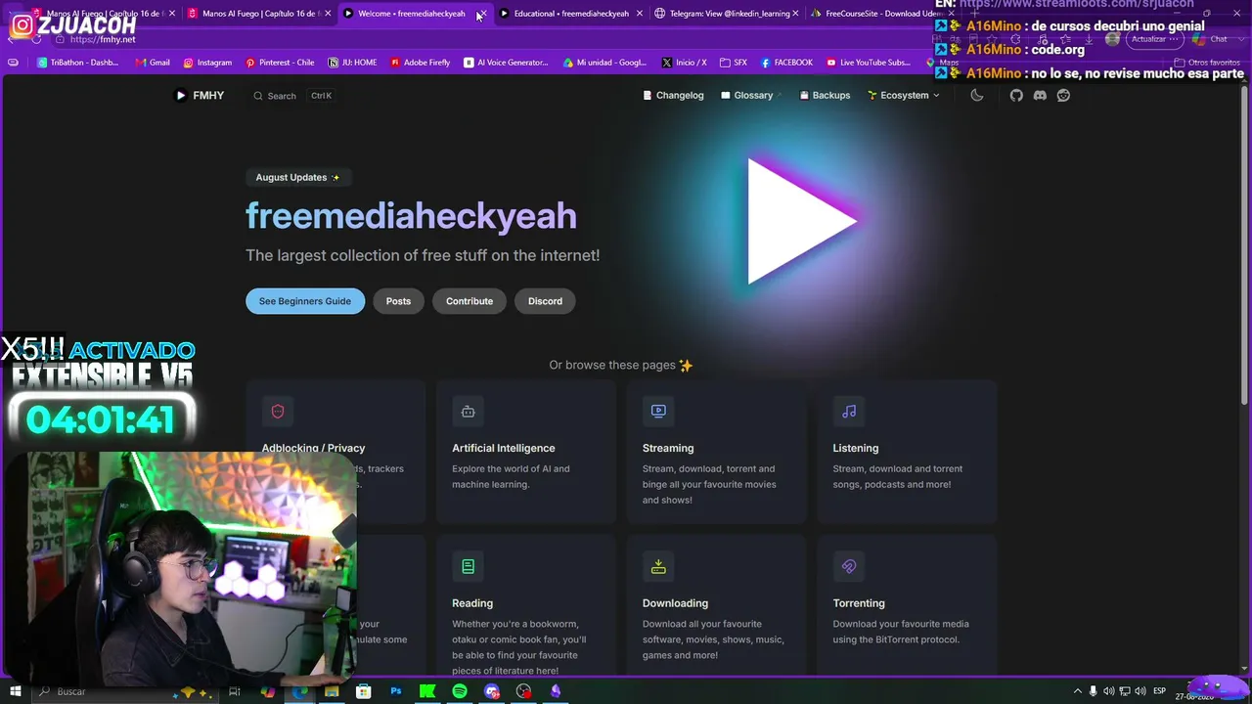Open the Gmail bookmark
The width and height of the screenshot is (1252, 704).
tap(153, 63)
